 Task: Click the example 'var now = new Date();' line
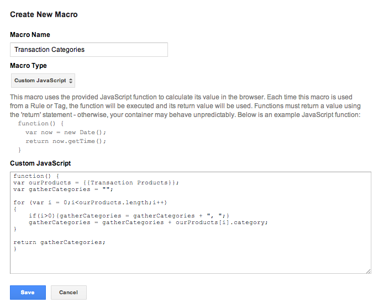click(66, 132)
